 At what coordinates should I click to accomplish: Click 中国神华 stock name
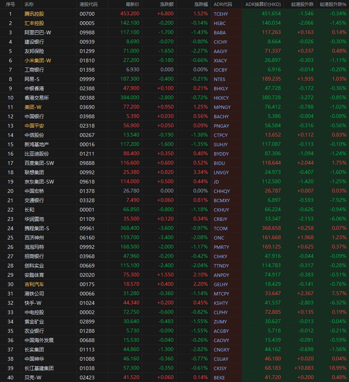(34, 359)
